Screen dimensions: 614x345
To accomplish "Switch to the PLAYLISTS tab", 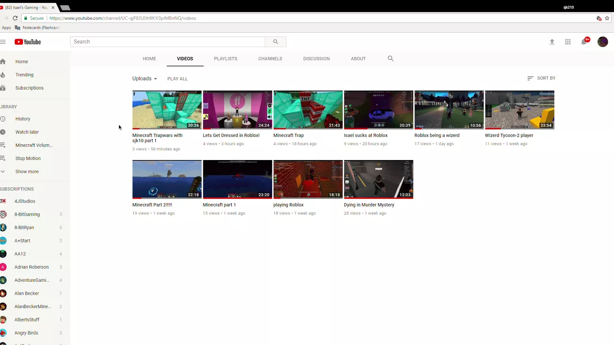I will click(x=225, y=58).
